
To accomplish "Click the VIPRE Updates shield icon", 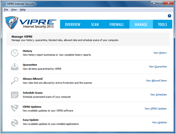I will (x=15, y=108).
